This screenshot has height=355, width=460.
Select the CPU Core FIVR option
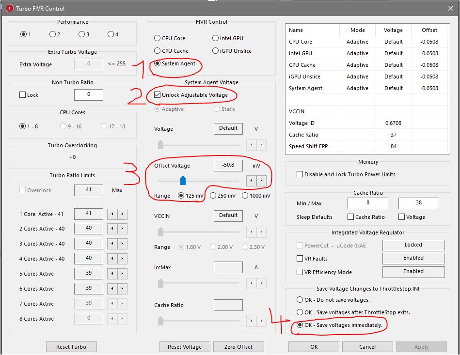[170, 38]
